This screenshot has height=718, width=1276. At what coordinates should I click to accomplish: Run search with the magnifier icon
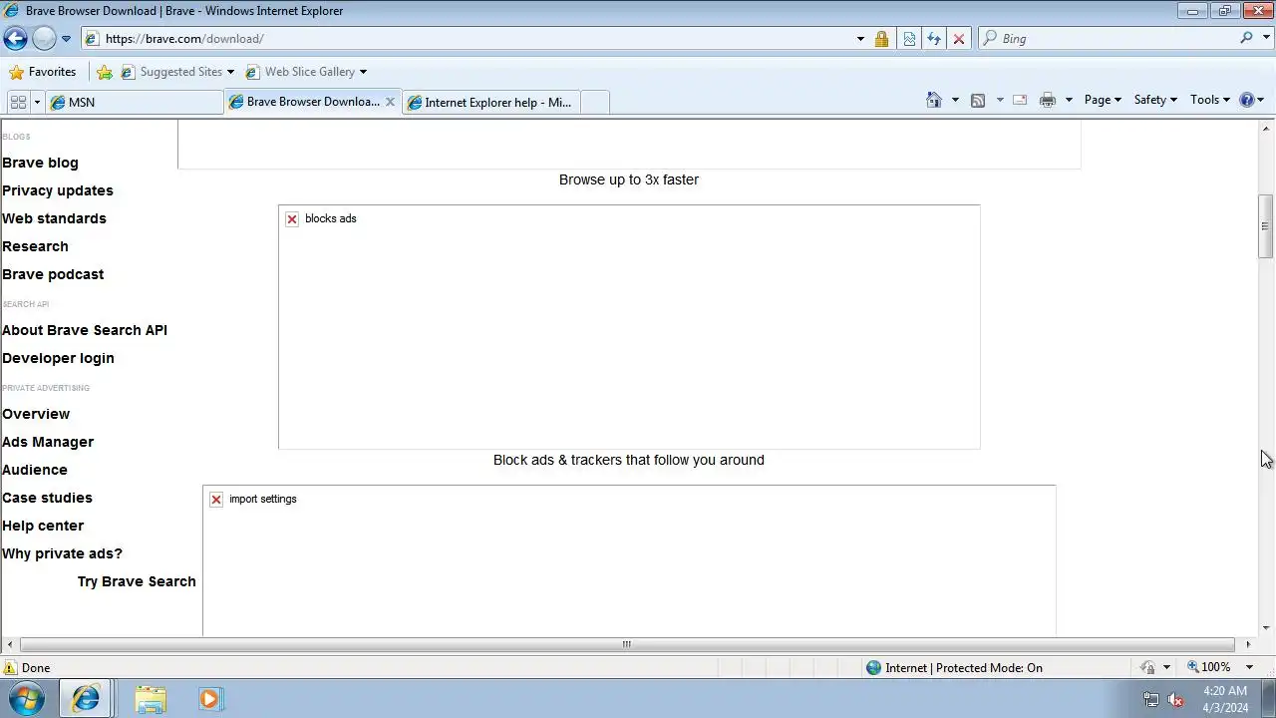click(1246, 38)
